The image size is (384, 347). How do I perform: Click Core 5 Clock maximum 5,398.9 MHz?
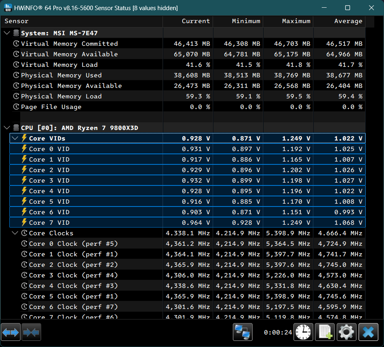[x=288, y=296]
